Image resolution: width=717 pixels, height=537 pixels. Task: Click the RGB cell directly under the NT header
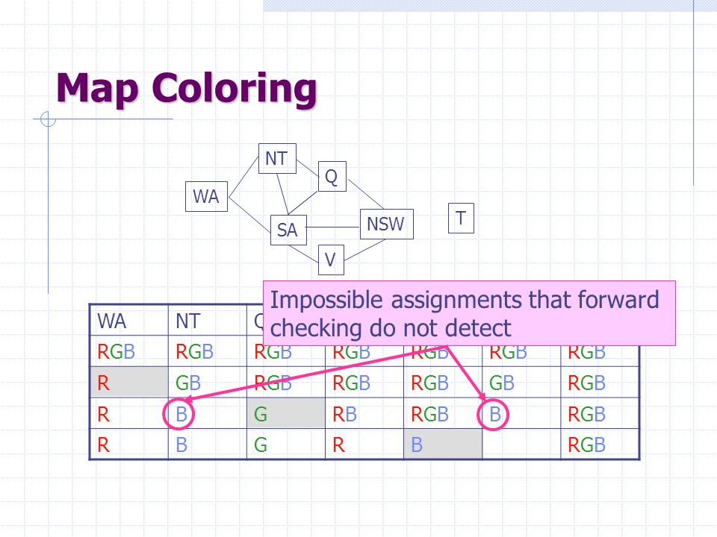point(208,351)
